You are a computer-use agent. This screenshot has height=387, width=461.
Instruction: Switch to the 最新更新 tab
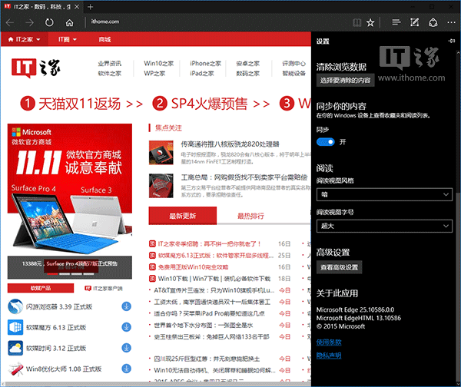tap(183, 216)
